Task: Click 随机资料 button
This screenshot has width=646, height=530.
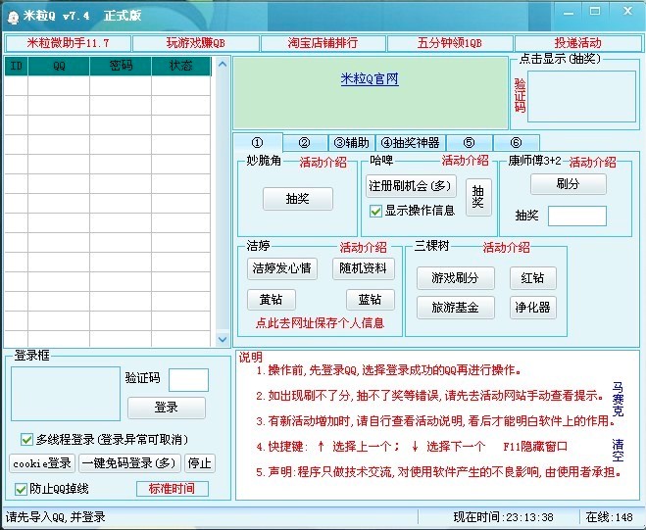Action: tap(363, 268)
